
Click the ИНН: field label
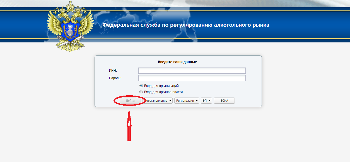pos(113,71)
